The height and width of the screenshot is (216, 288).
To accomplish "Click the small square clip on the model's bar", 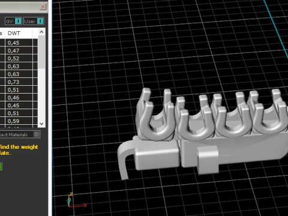I will pos(208,160).
